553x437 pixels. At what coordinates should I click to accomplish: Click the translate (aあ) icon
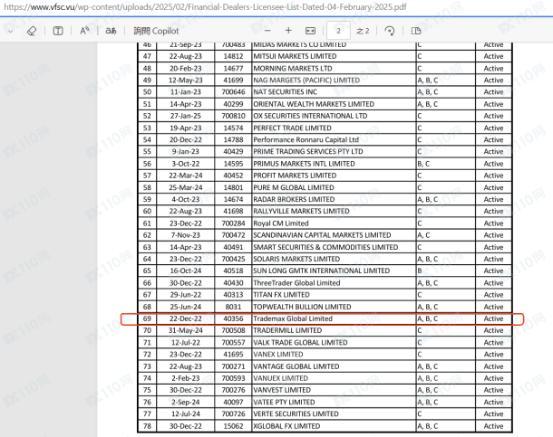coord(111,31)
